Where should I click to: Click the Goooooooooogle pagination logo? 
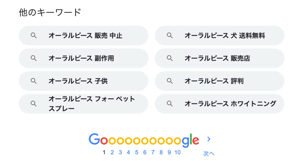click(144, 140)
